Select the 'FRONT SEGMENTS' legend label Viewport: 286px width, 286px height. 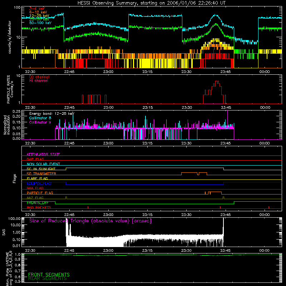[x=49, y=275]
